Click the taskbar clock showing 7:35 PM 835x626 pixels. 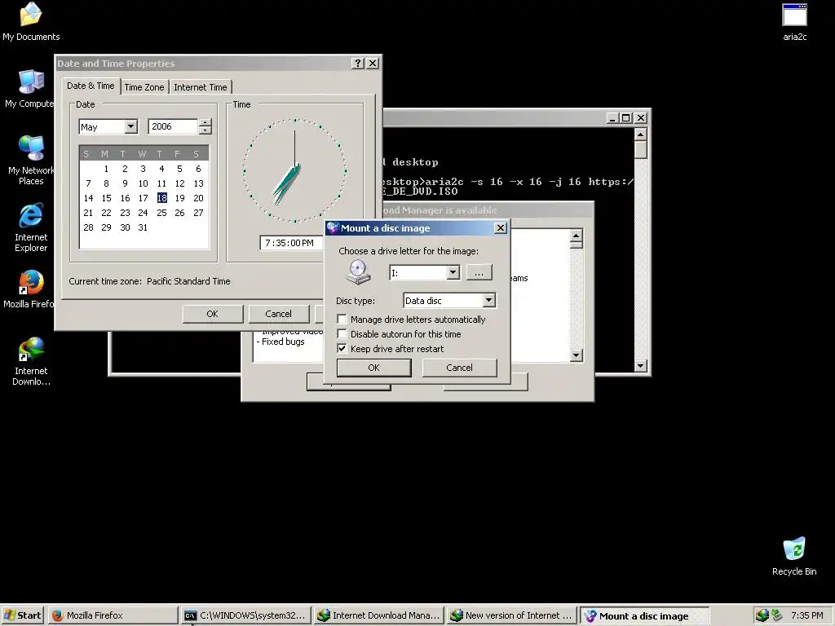pyautogui.click(x=807, y=615)
